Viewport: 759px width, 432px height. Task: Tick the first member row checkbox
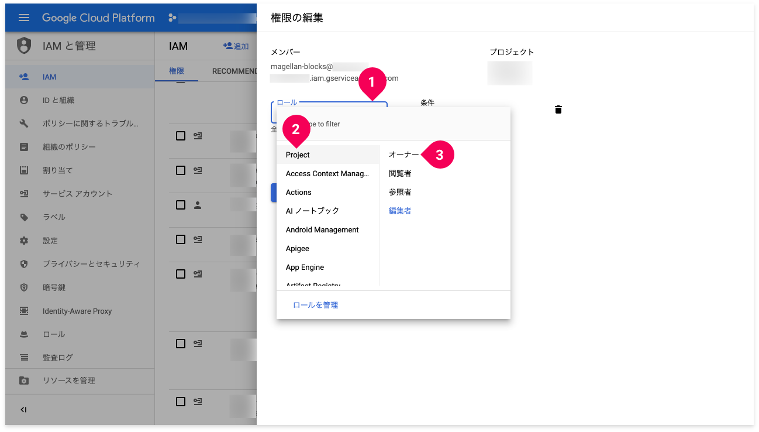pyautogui.click(x=181, y=136)
